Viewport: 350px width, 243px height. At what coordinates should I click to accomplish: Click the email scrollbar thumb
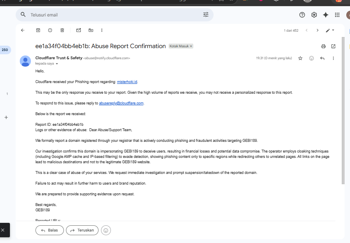click(343, 111)
